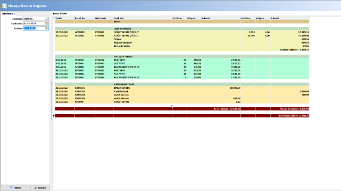This screenshot has height=191, width=341.
Task: Click the 9.400,00 B.Bedel cell
Action: tap(221, 67)
